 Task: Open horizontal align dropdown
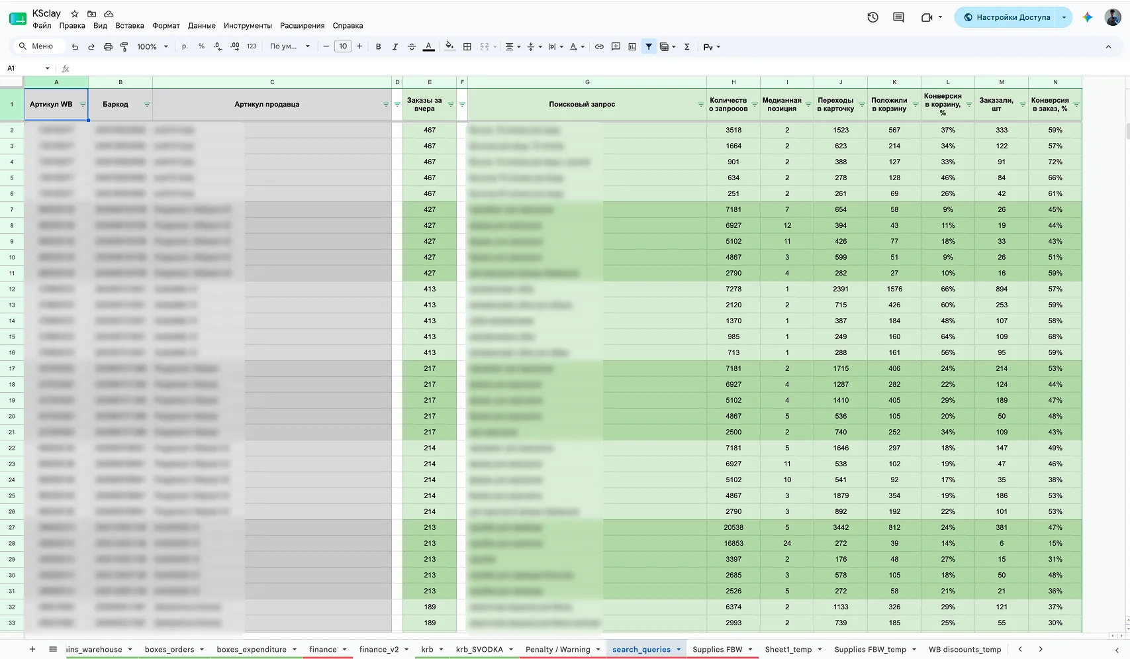513,47
